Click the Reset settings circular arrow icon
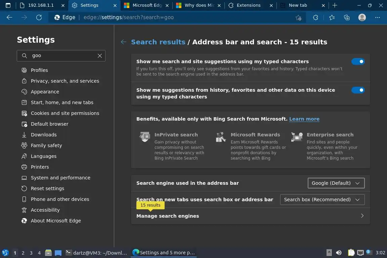Viewport: 387px width, 258px height. tap(24, 188)
